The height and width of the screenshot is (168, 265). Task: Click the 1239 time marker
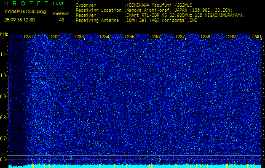pyautogui.click(x=230, y=37)
